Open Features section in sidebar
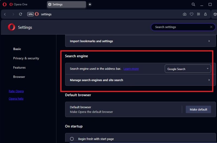Viewport: 217px width, 143px height. [x=19, y=67]
